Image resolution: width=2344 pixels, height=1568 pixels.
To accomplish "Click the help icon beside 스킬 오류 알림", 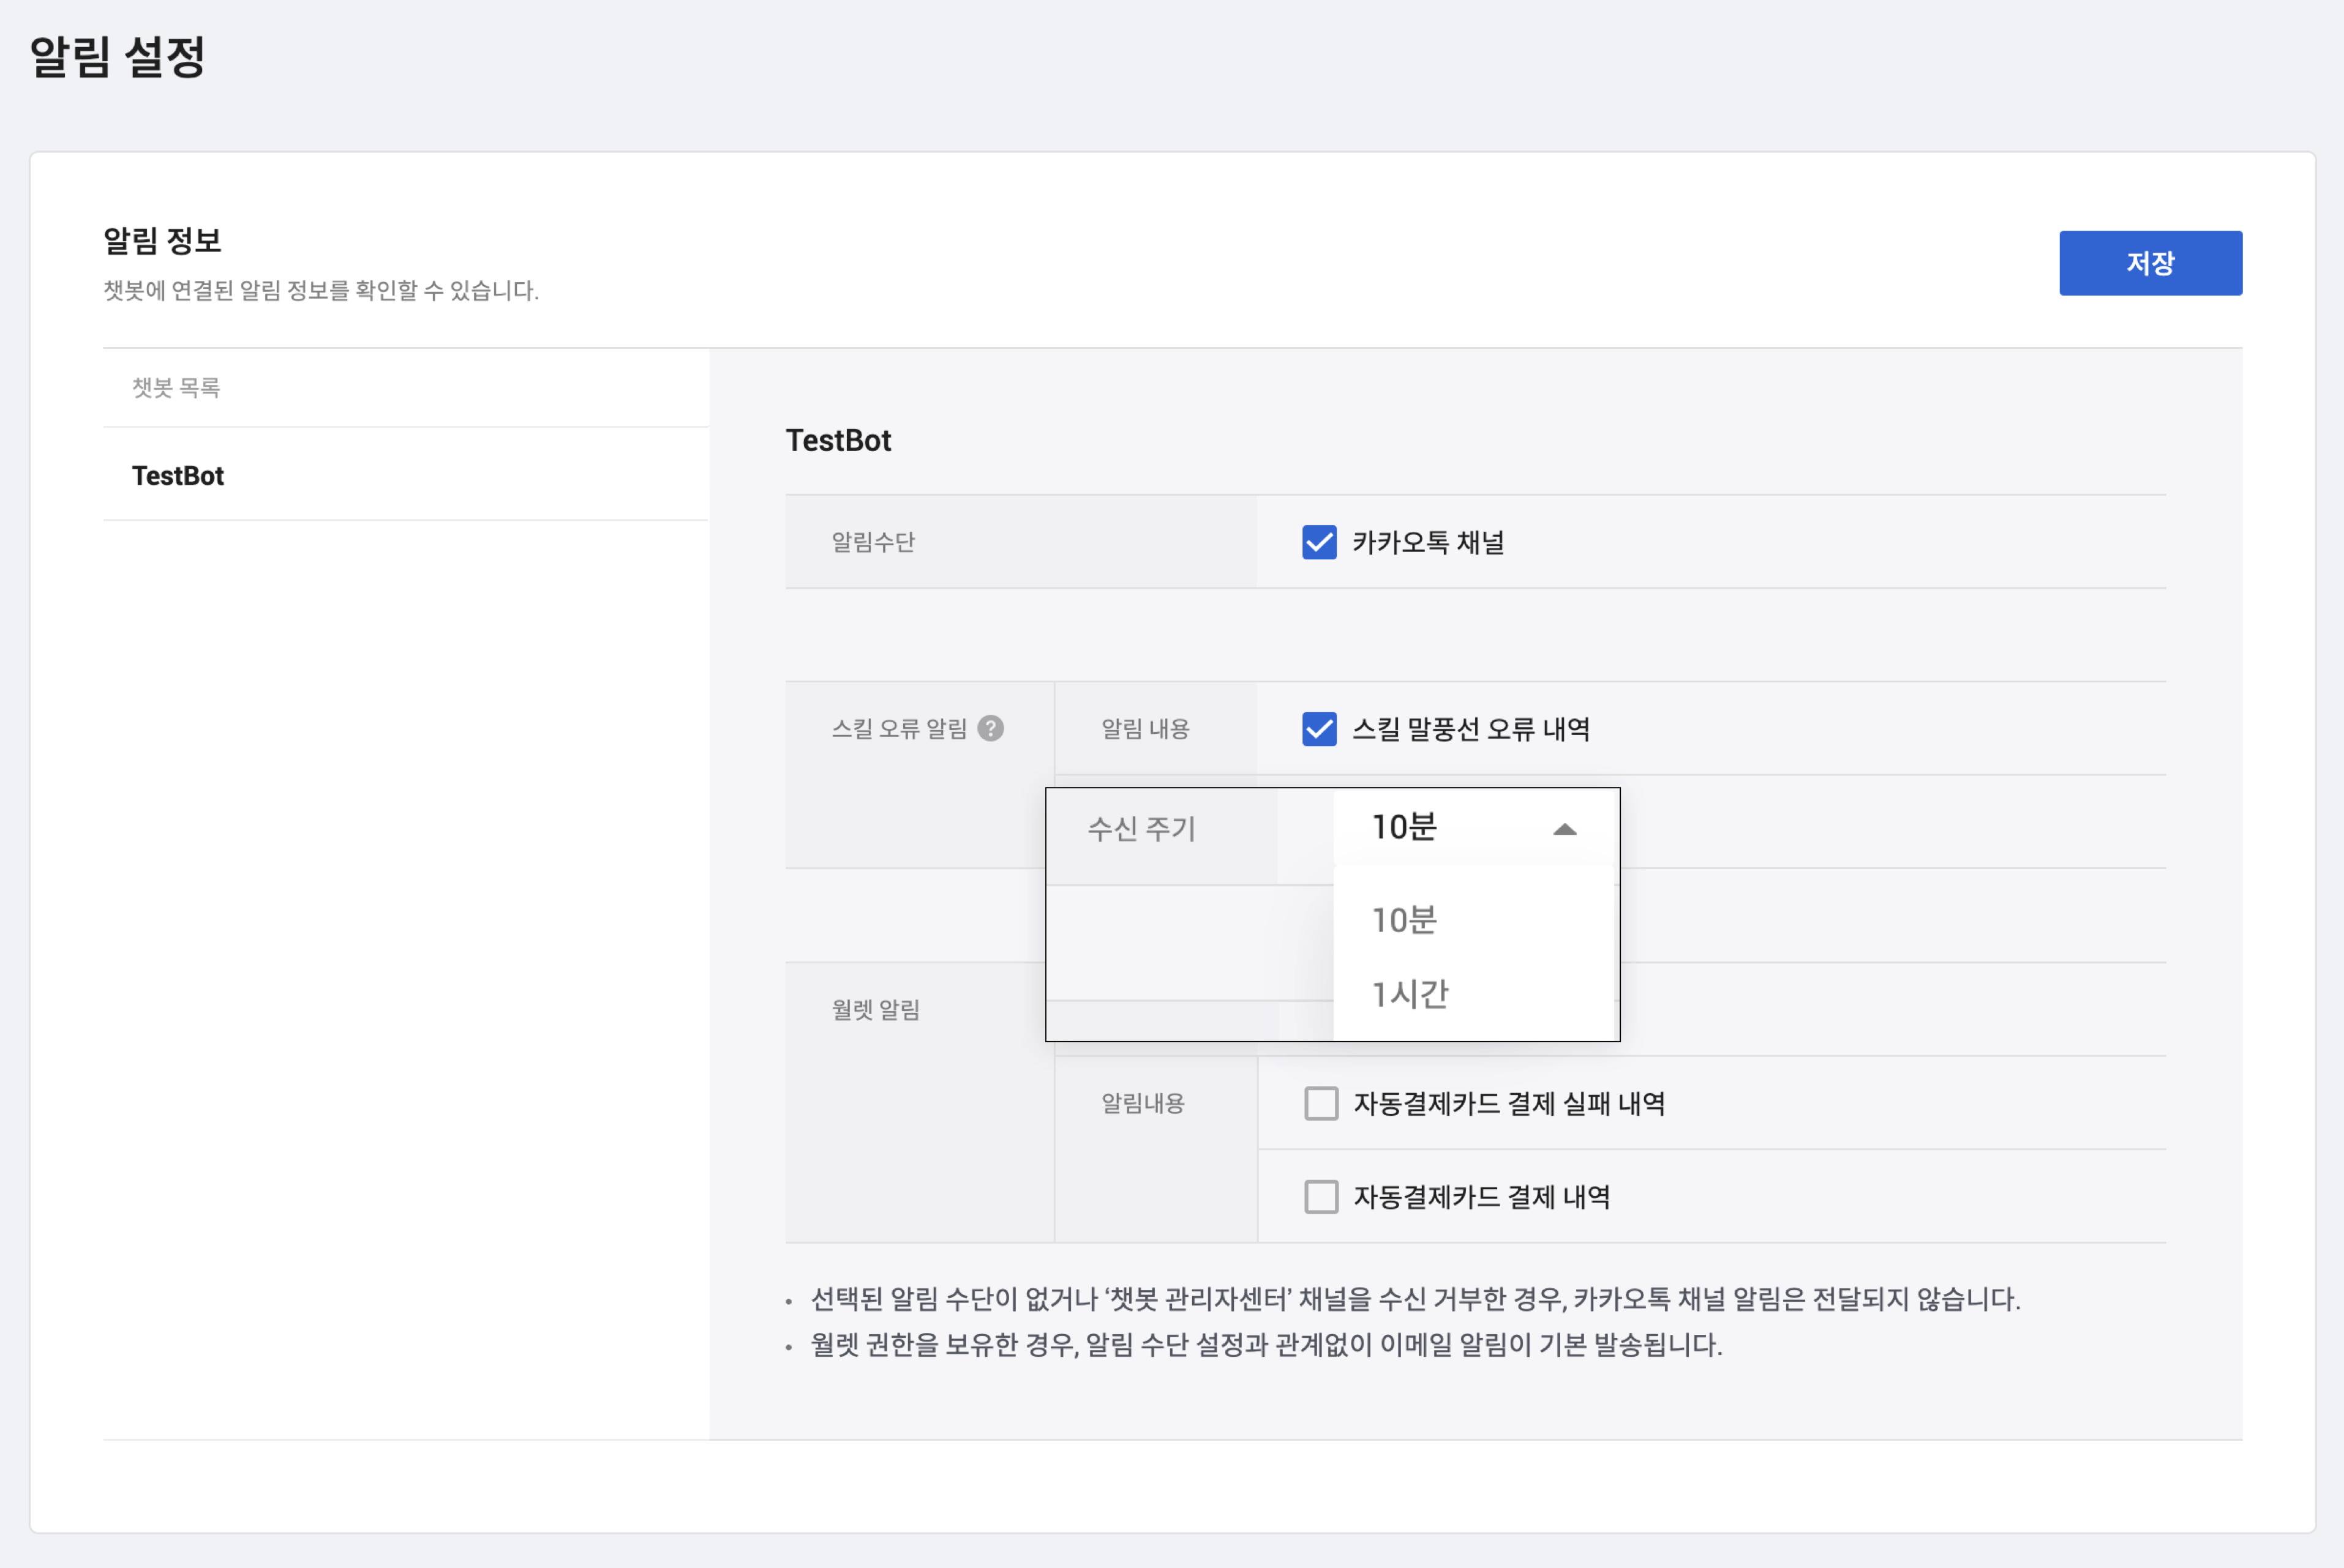I will [990, 728].
